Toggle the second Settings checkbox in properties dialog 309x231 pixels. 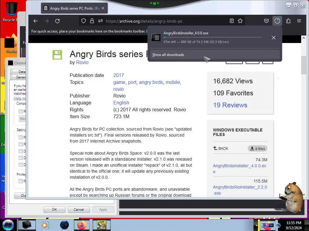[x=21, y=144]
